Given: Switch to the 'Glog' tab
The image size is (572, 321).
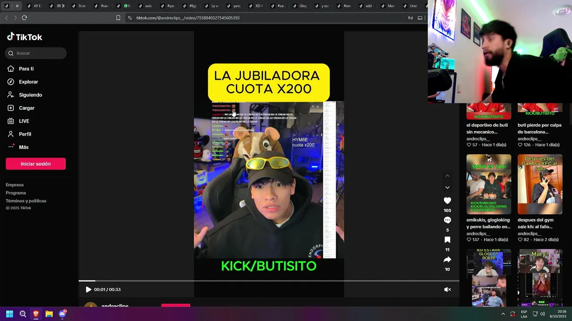Looking at the screenshot, I should click(300, 6).
